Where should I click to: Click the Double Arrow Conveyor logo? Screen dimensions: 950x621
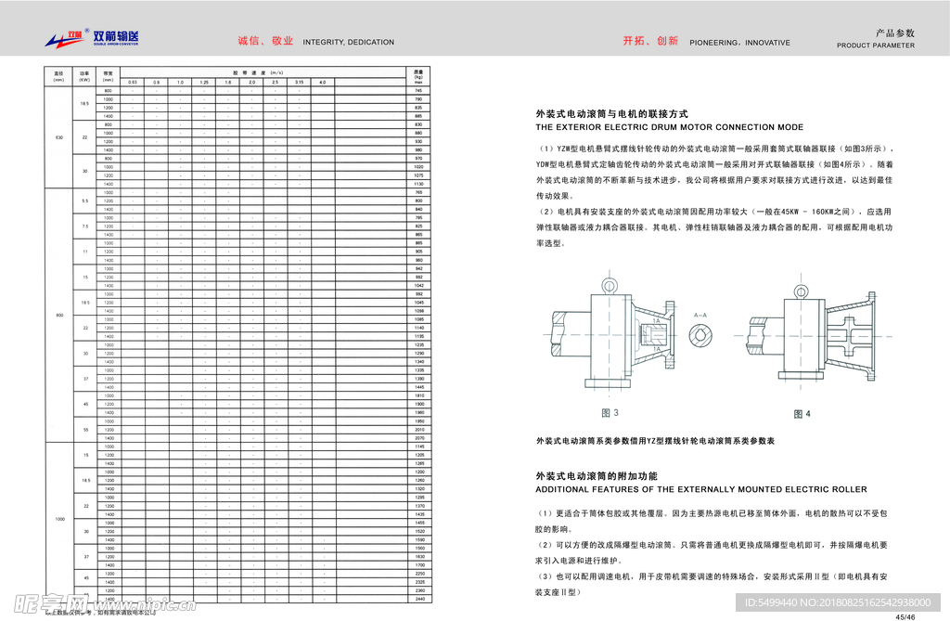tap(92, 38)
